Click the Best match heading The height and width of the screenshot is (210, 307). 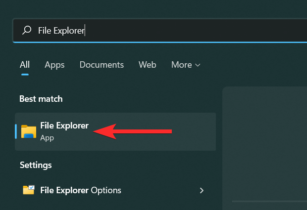41,99
